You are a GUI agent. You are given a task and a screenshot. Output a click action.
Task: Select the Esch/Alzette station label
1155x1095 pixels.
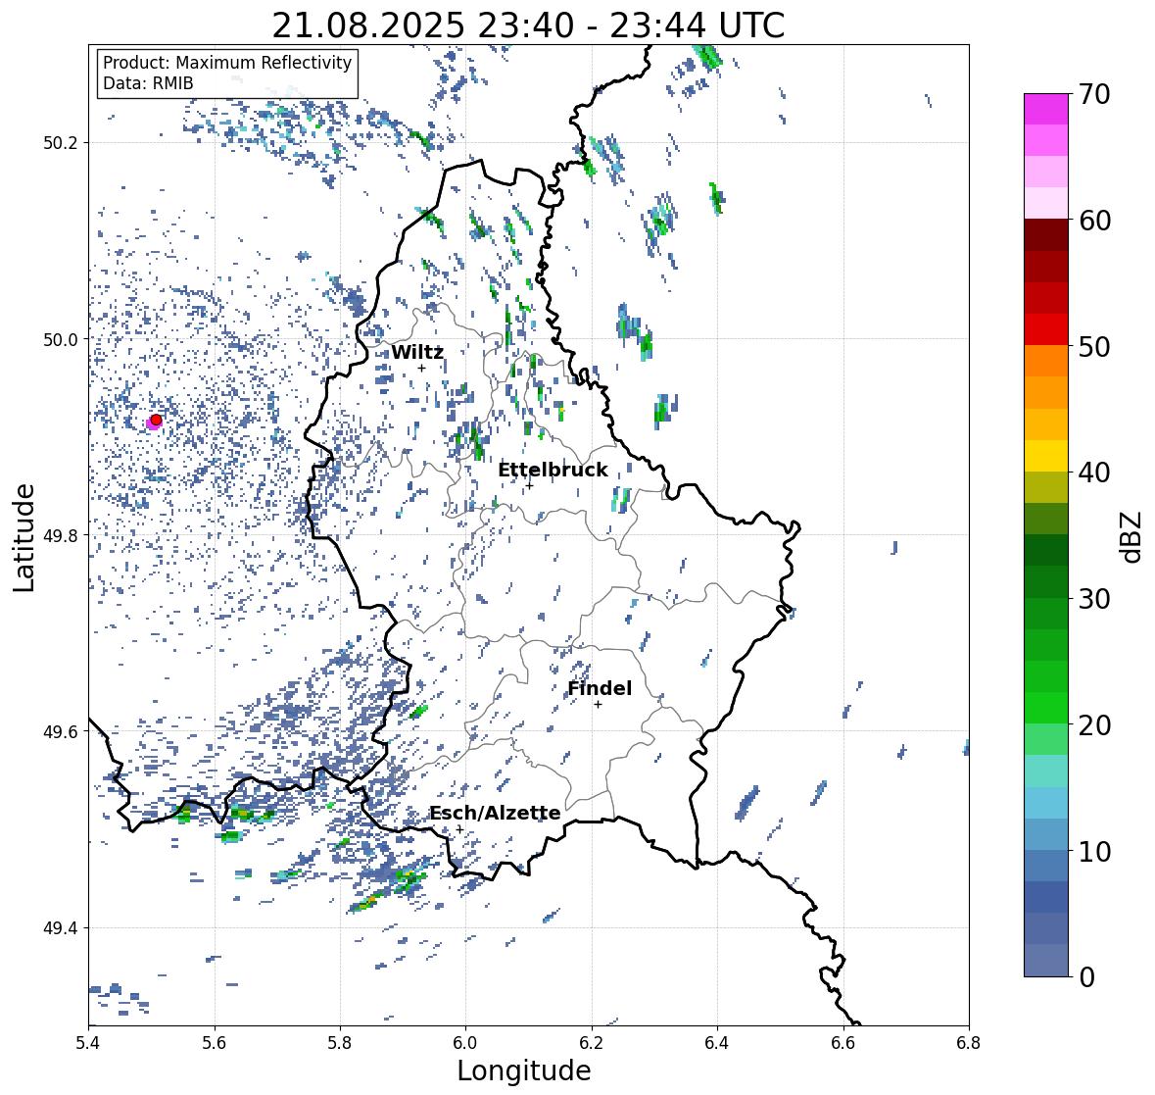(x=495, y=813)
